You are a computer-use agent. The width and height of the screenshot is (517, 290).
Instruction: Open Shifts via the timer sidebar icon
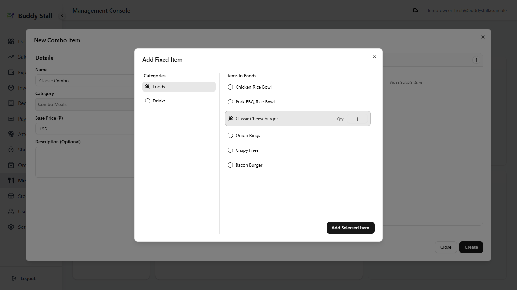(x=11, y=150)
